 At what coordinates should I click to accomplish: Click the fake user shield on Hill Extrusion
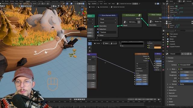pos(139,22)
